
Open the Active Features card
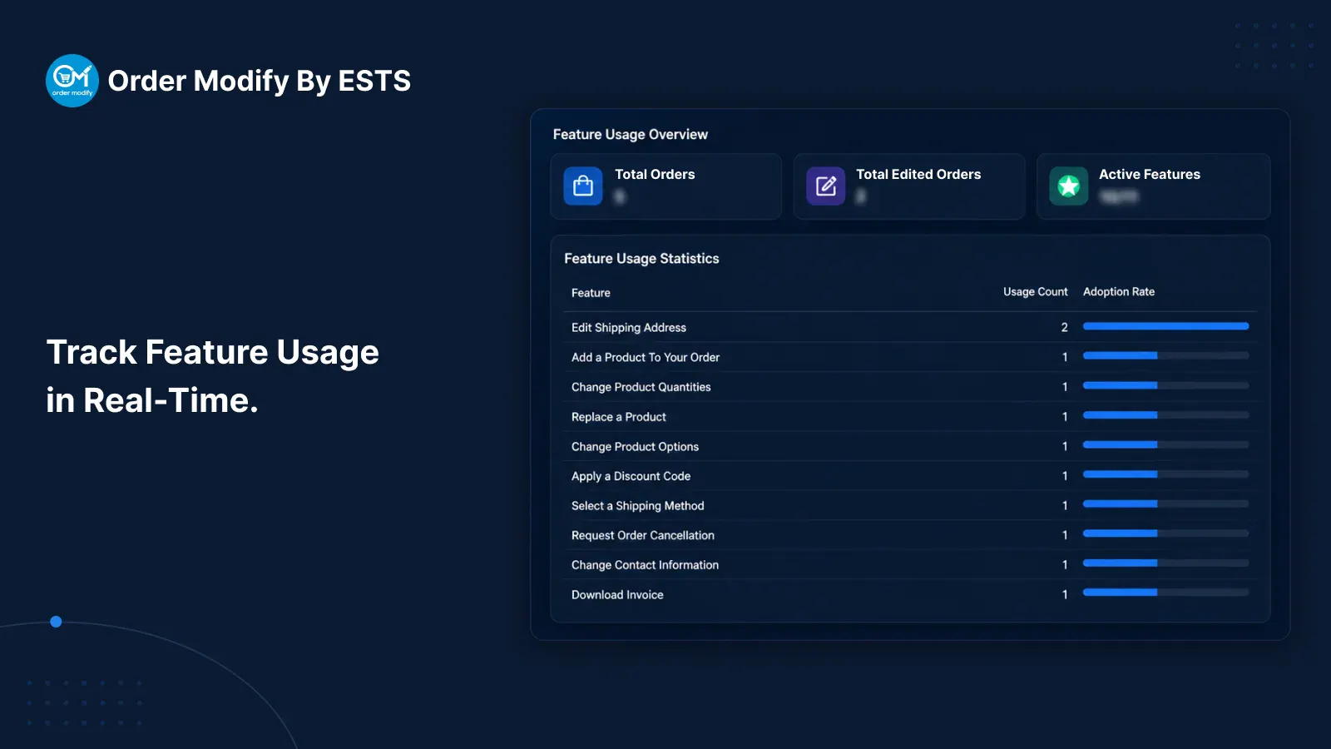(x=1154, y=186)
